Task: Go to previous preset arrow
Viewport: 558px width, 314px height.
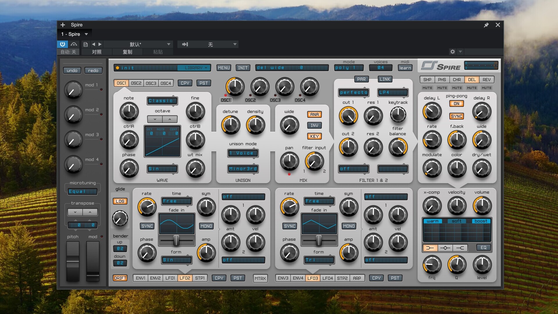Action: click(x=93, y=44)
